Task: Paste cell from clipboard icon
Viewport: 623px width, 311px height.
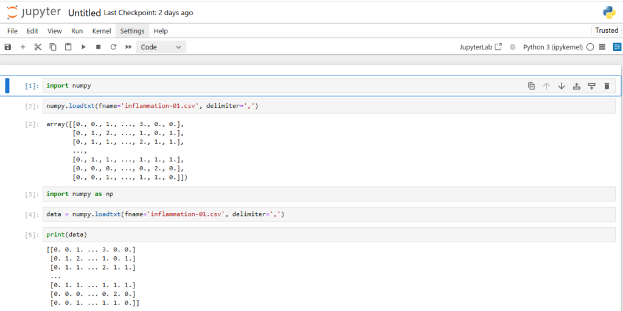Action: [x=68, y=47]
